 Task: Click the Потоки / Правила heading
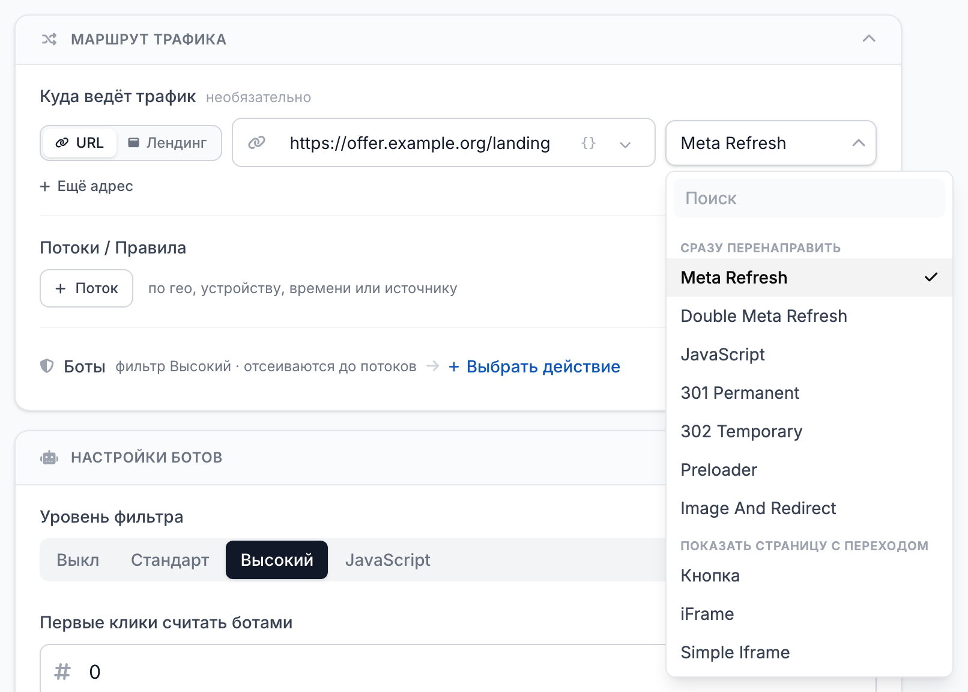click(113, 247)
